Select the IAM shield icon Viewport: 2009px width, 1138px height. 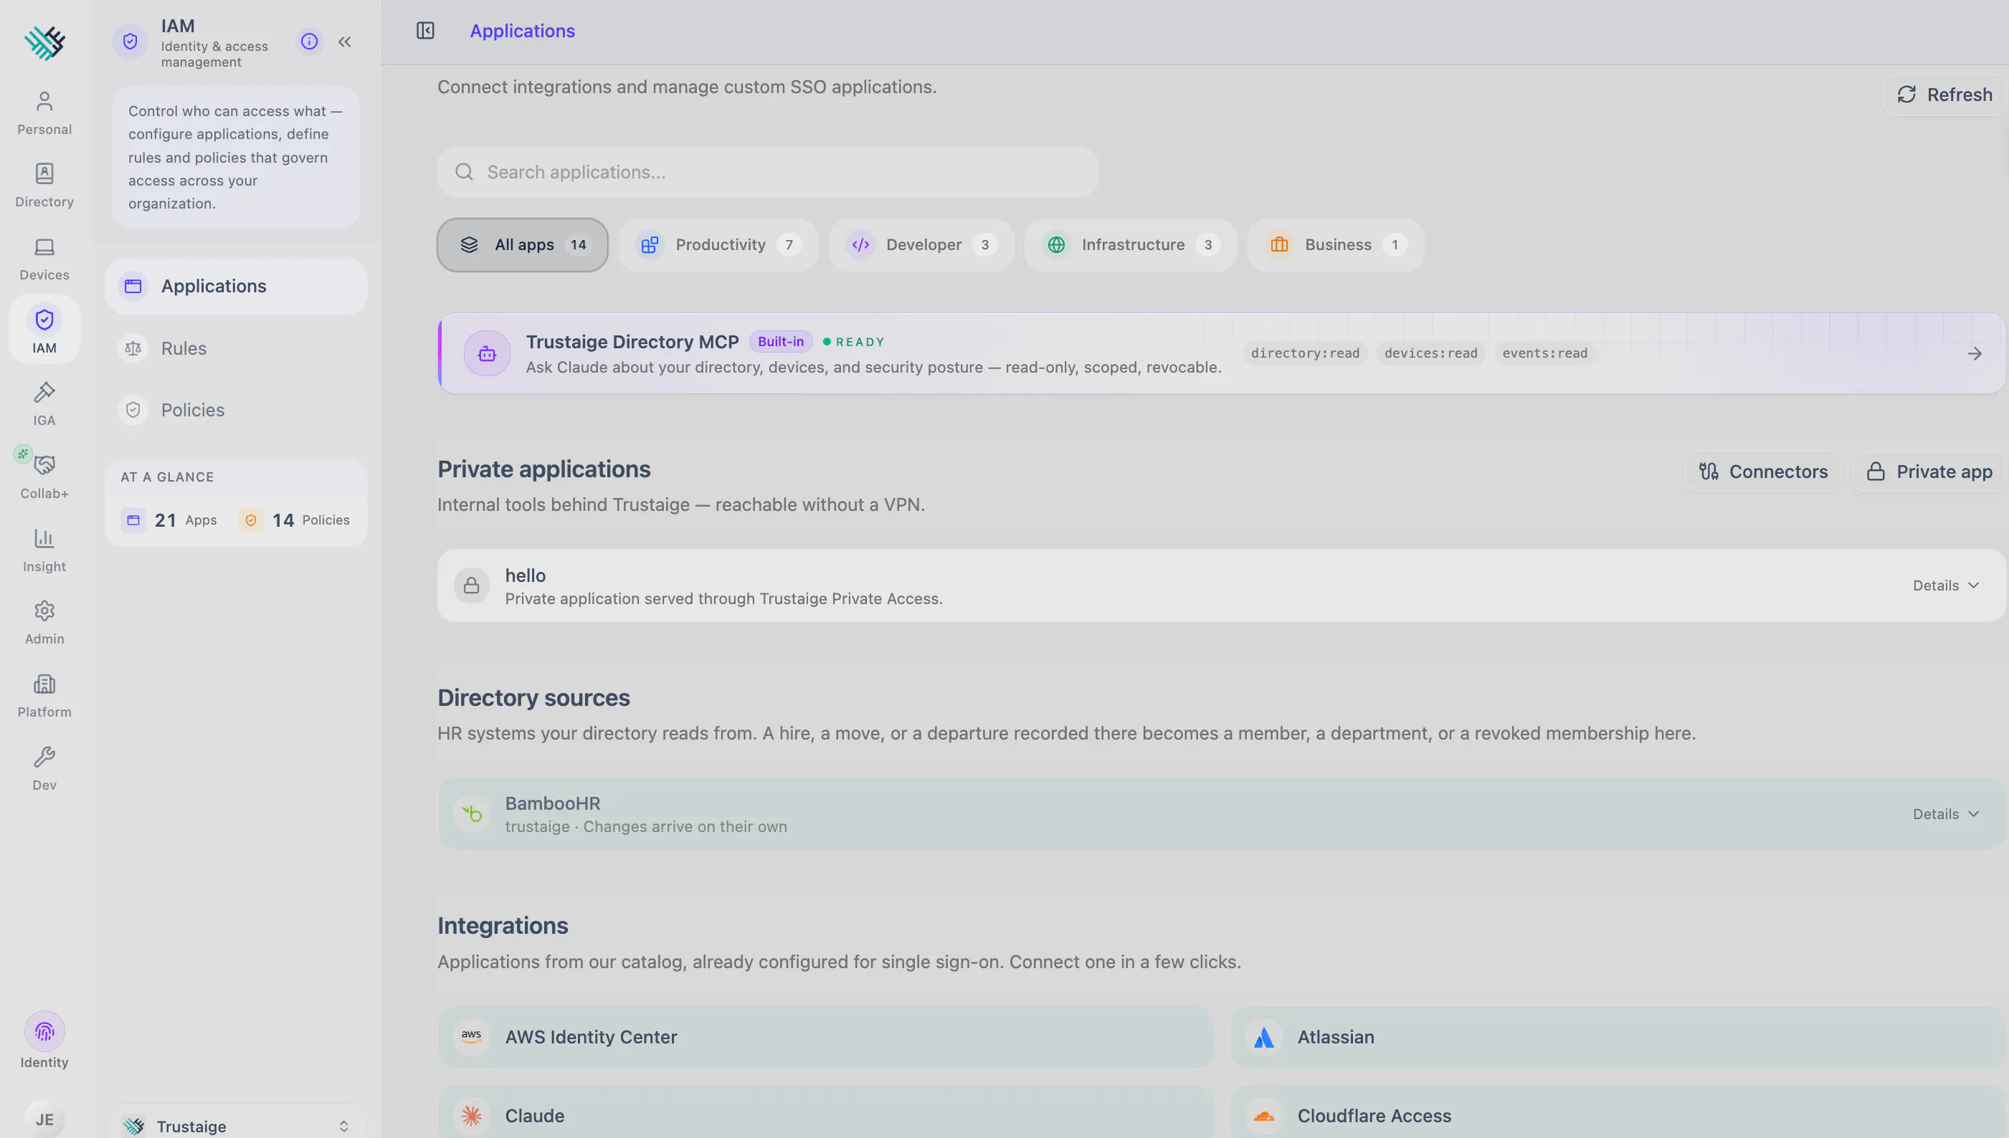[44, 320]
